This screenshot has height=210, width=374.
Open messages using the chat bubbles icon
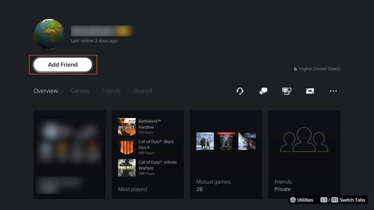tap(263, 91)
